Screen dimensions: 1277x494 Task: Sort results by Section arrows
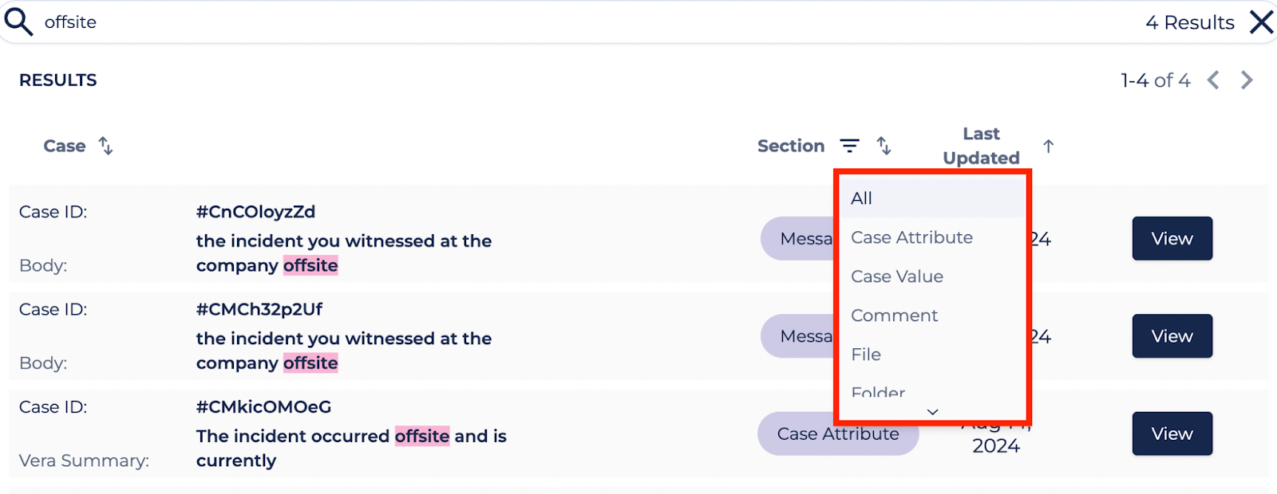click(884, 146)
